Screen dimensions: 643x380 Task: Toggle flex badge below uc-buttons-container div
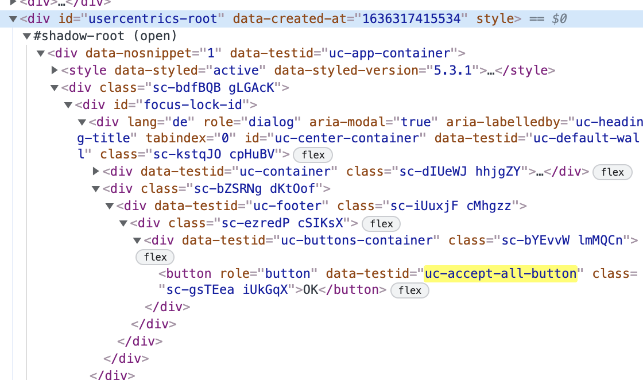[x=155, y=257]
